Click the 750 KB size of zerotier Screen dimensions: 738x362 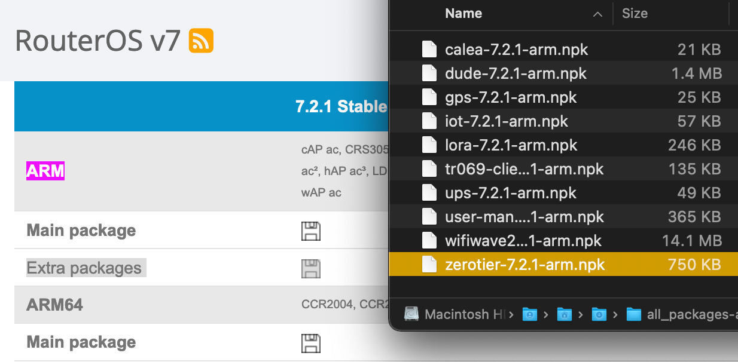[x=694, y=265]
